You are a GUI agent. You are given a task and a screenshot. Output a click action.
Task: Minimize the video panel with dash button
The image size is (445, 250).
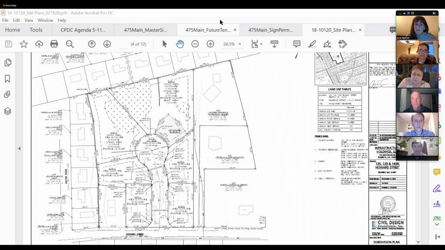tap(400, 13)
